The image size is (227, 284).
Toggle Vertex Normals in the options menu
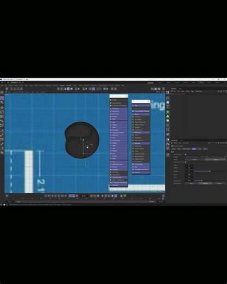point(141,156)
